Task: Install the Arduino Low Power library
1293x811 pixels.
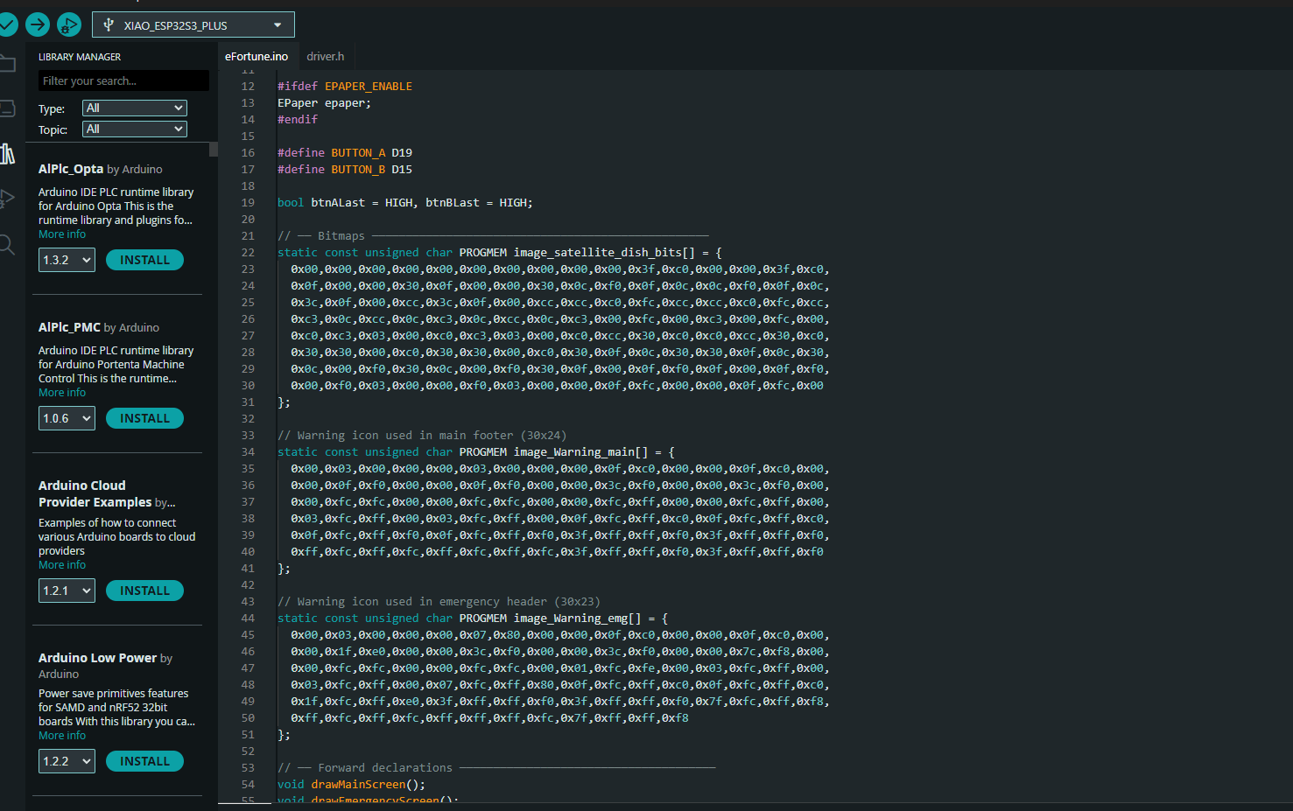Action: point(144,761)
